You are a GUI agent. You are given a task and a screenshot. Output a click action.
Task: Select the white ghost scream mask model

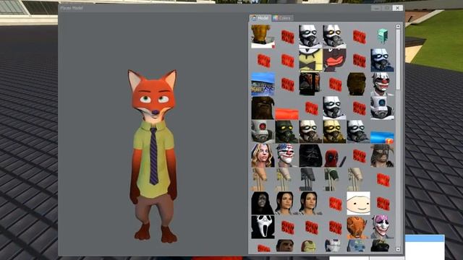263,227
